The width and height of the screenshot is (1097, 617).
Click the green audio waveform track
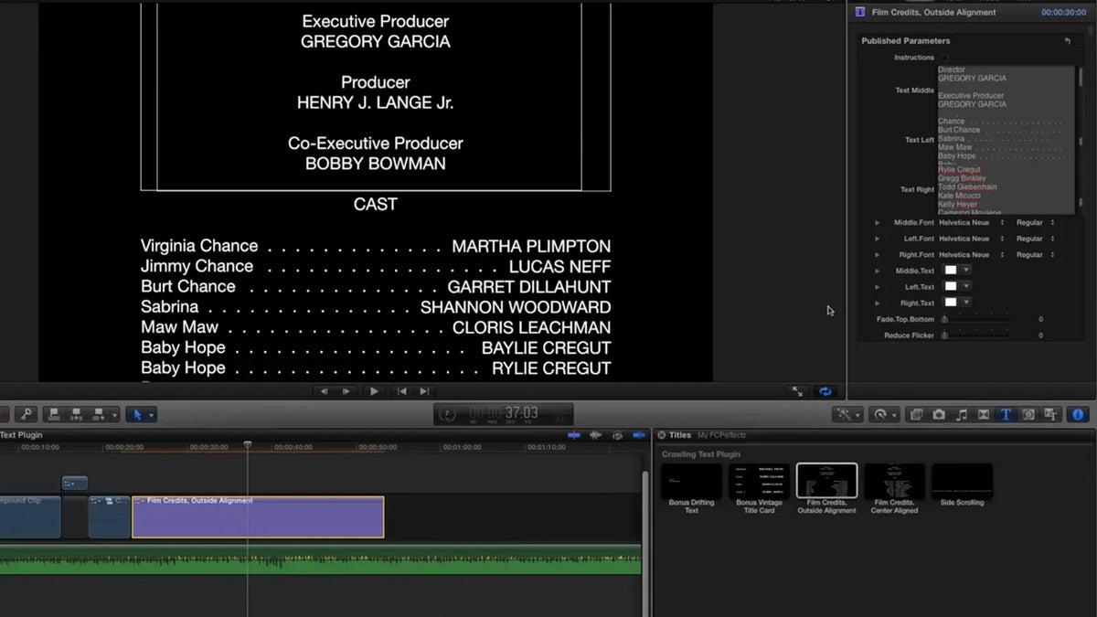click(x=320, y=559)
